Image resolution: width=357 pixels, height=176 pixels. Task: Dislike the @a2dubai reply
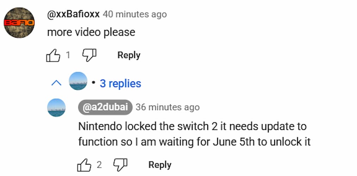(120, 164)
